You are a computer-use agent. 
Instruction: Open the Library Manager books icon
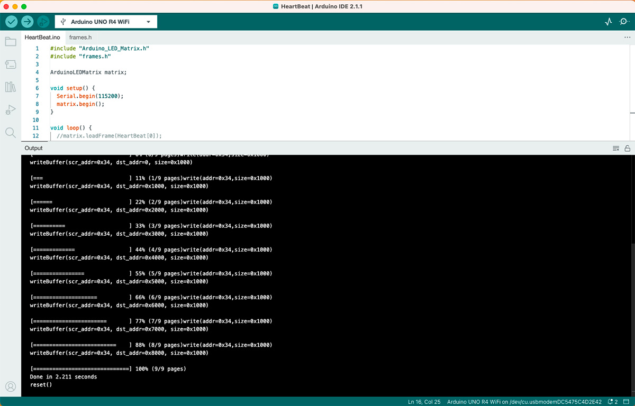(x=11, y=87)
